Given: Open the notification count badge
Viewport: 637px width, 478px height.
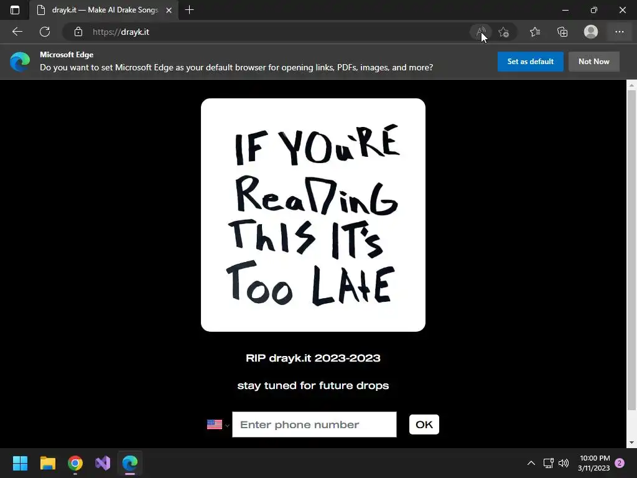Looking at the screenshot, I should click(x=620, y=463).
